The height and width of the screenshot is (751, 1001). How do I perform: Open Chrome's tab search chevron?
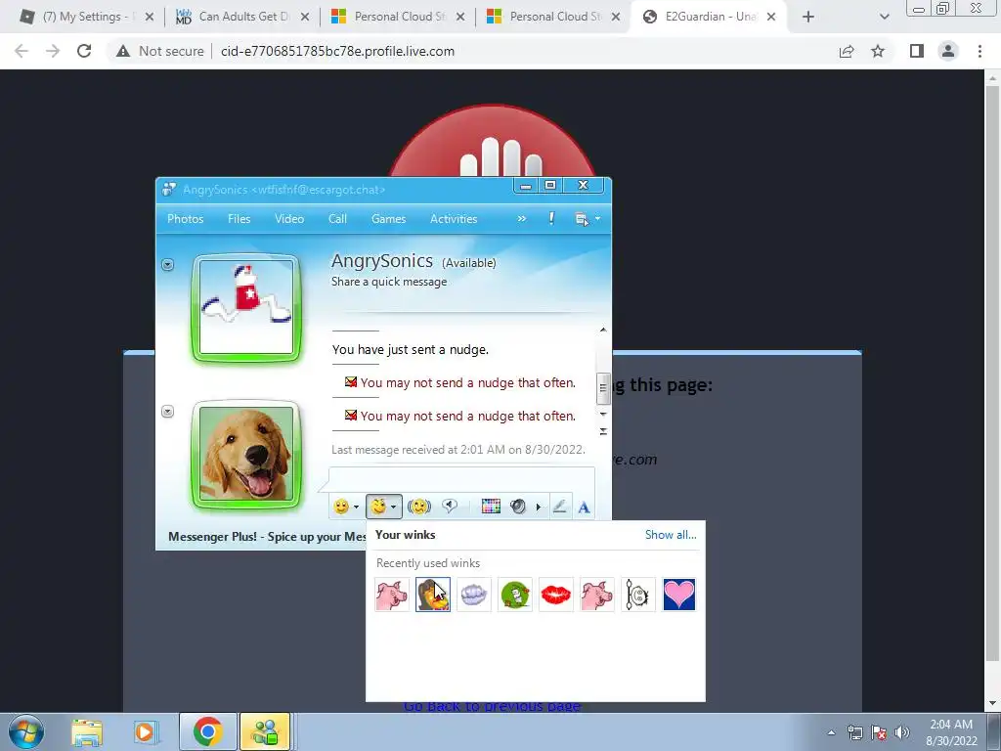(884, 17)
